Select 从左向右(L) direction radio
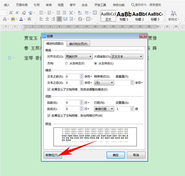The height and width of the screenshot is (176, 185). click(95, 63)
